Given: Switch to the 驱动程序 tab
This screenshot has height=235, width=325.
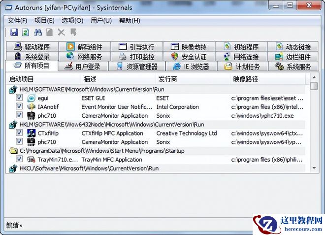Looking at the screenshot, I should tap(32, 47).
